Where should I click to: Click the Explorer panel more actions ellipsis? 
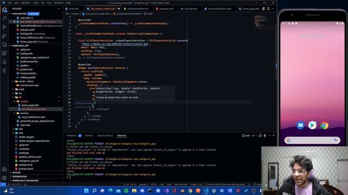point(59,9)
